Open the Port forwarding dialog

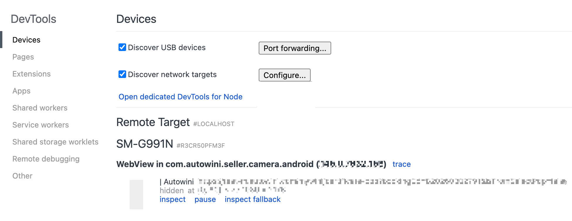point(295,48)
